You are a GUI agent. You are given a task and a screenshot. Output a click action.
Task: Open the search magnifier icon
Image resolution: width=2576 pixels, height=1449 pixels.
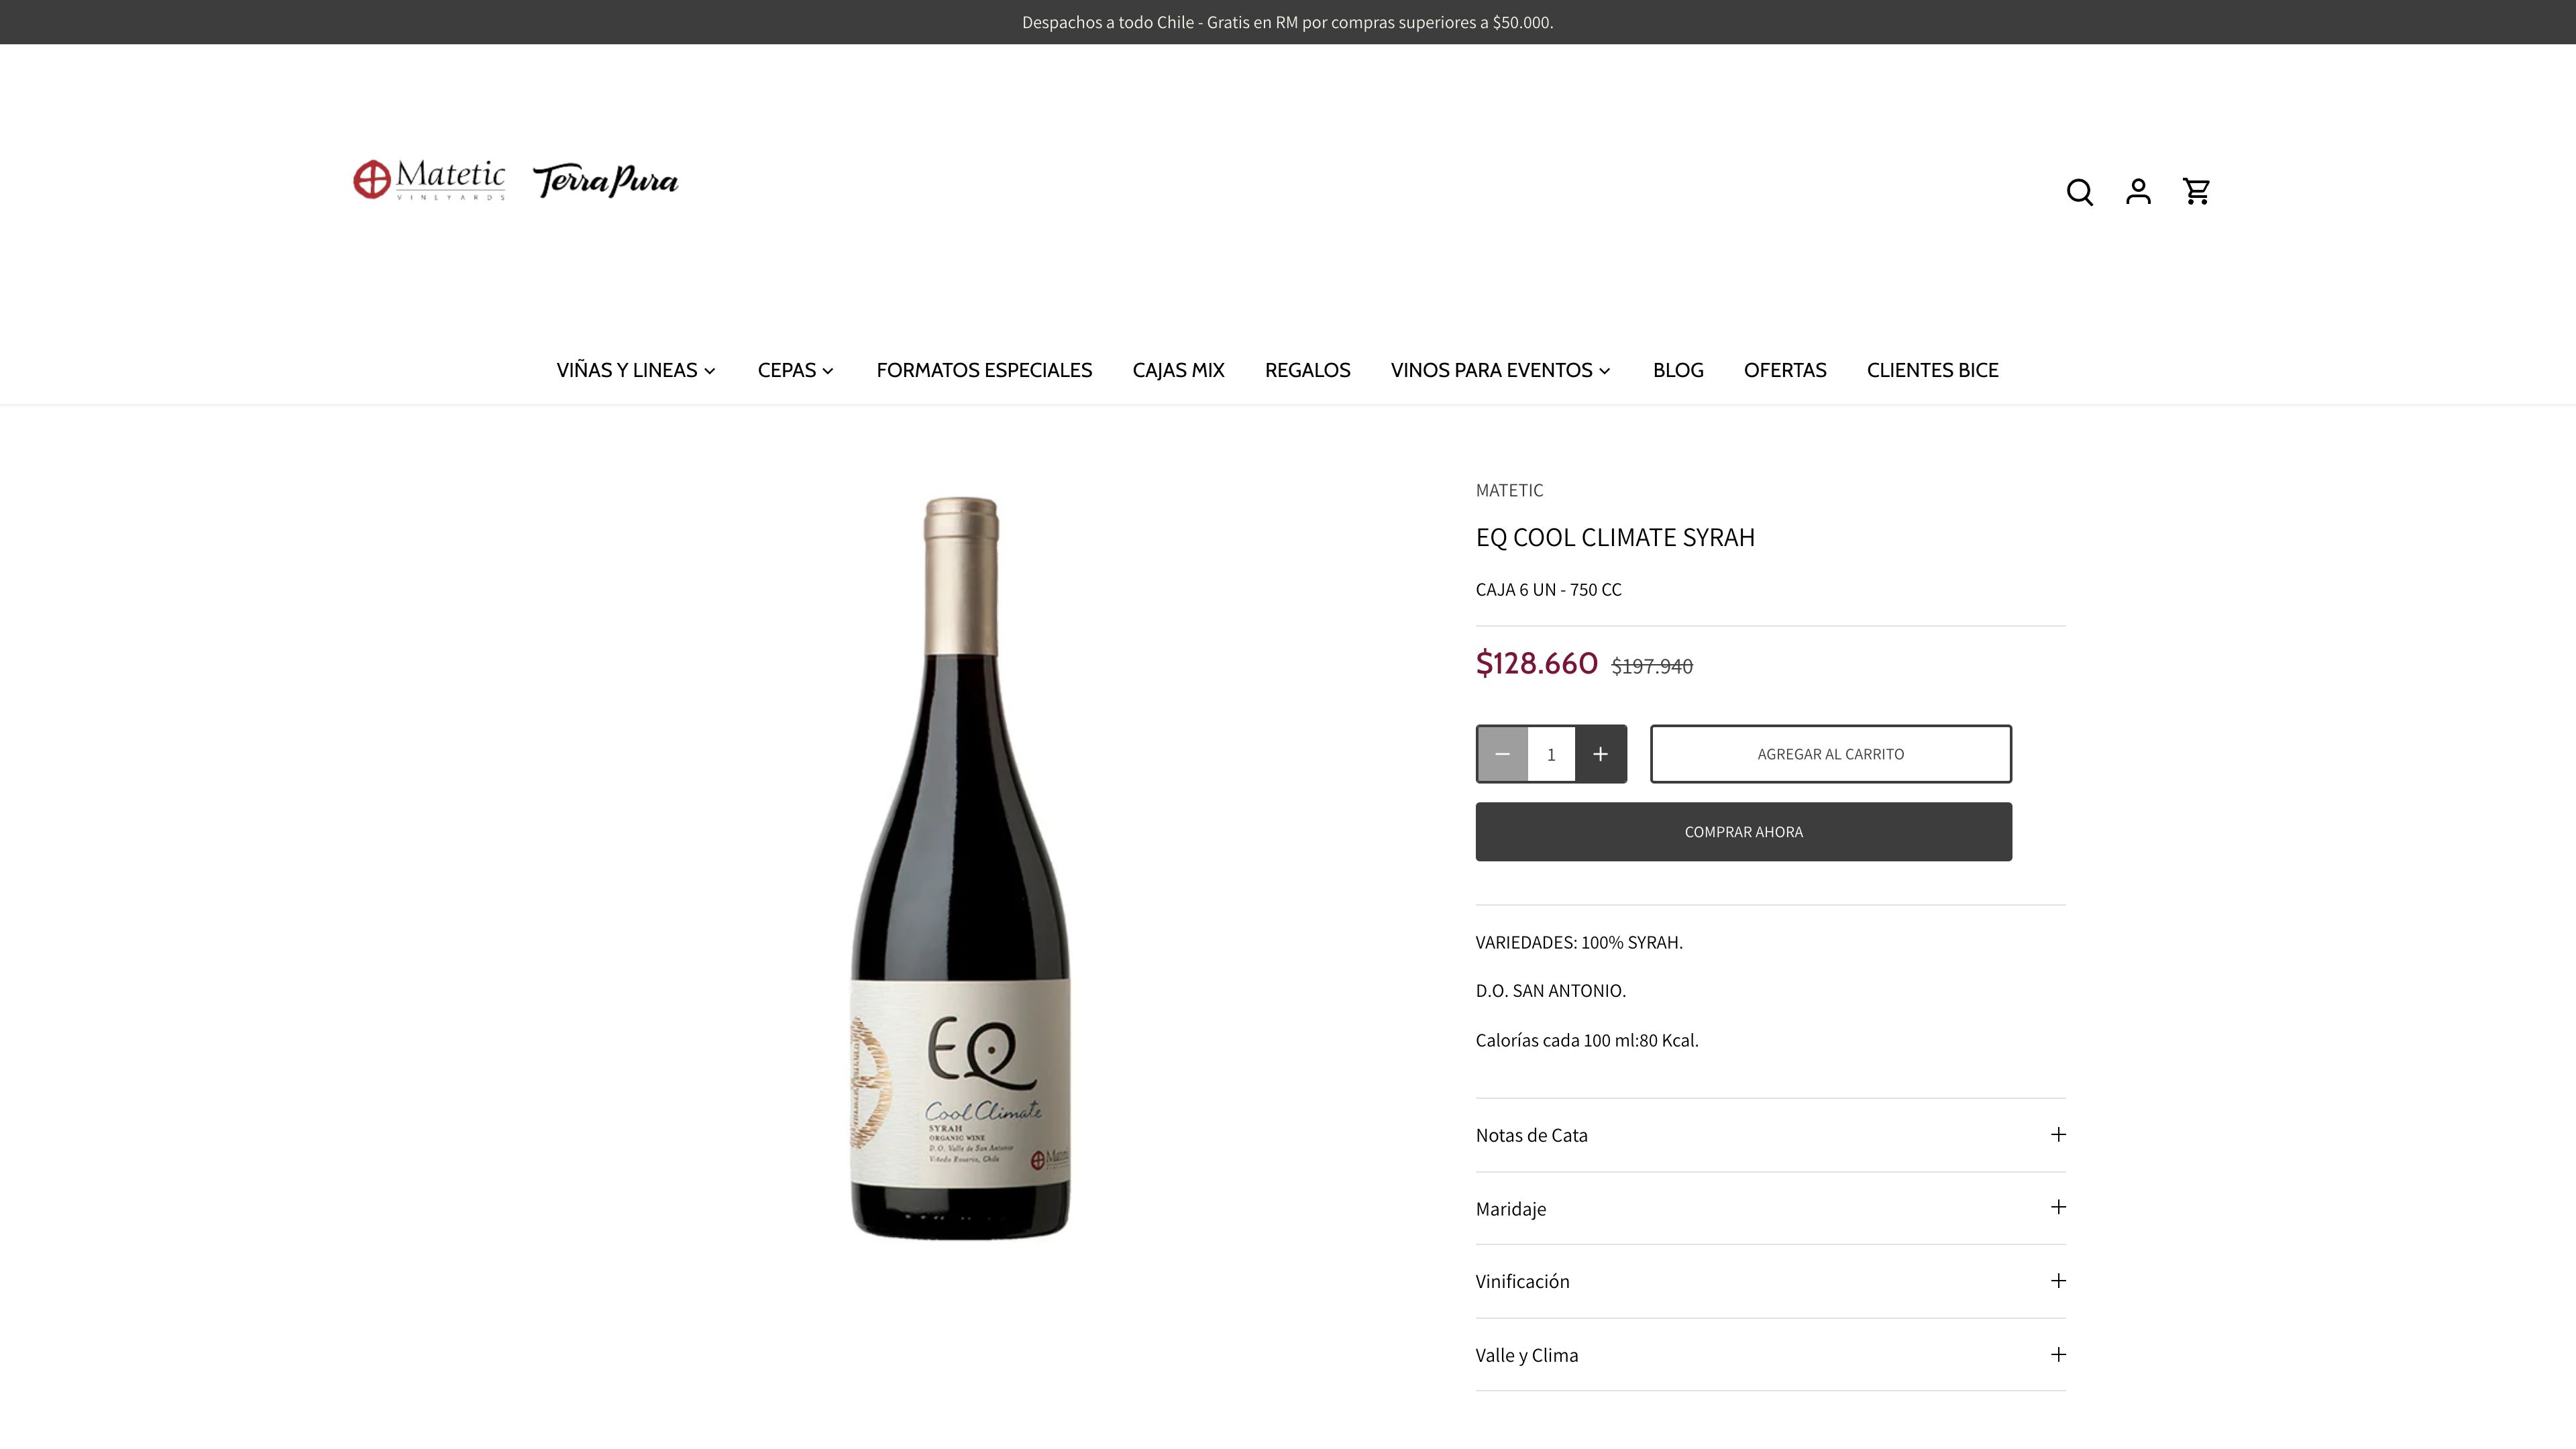pos(2079,191)
